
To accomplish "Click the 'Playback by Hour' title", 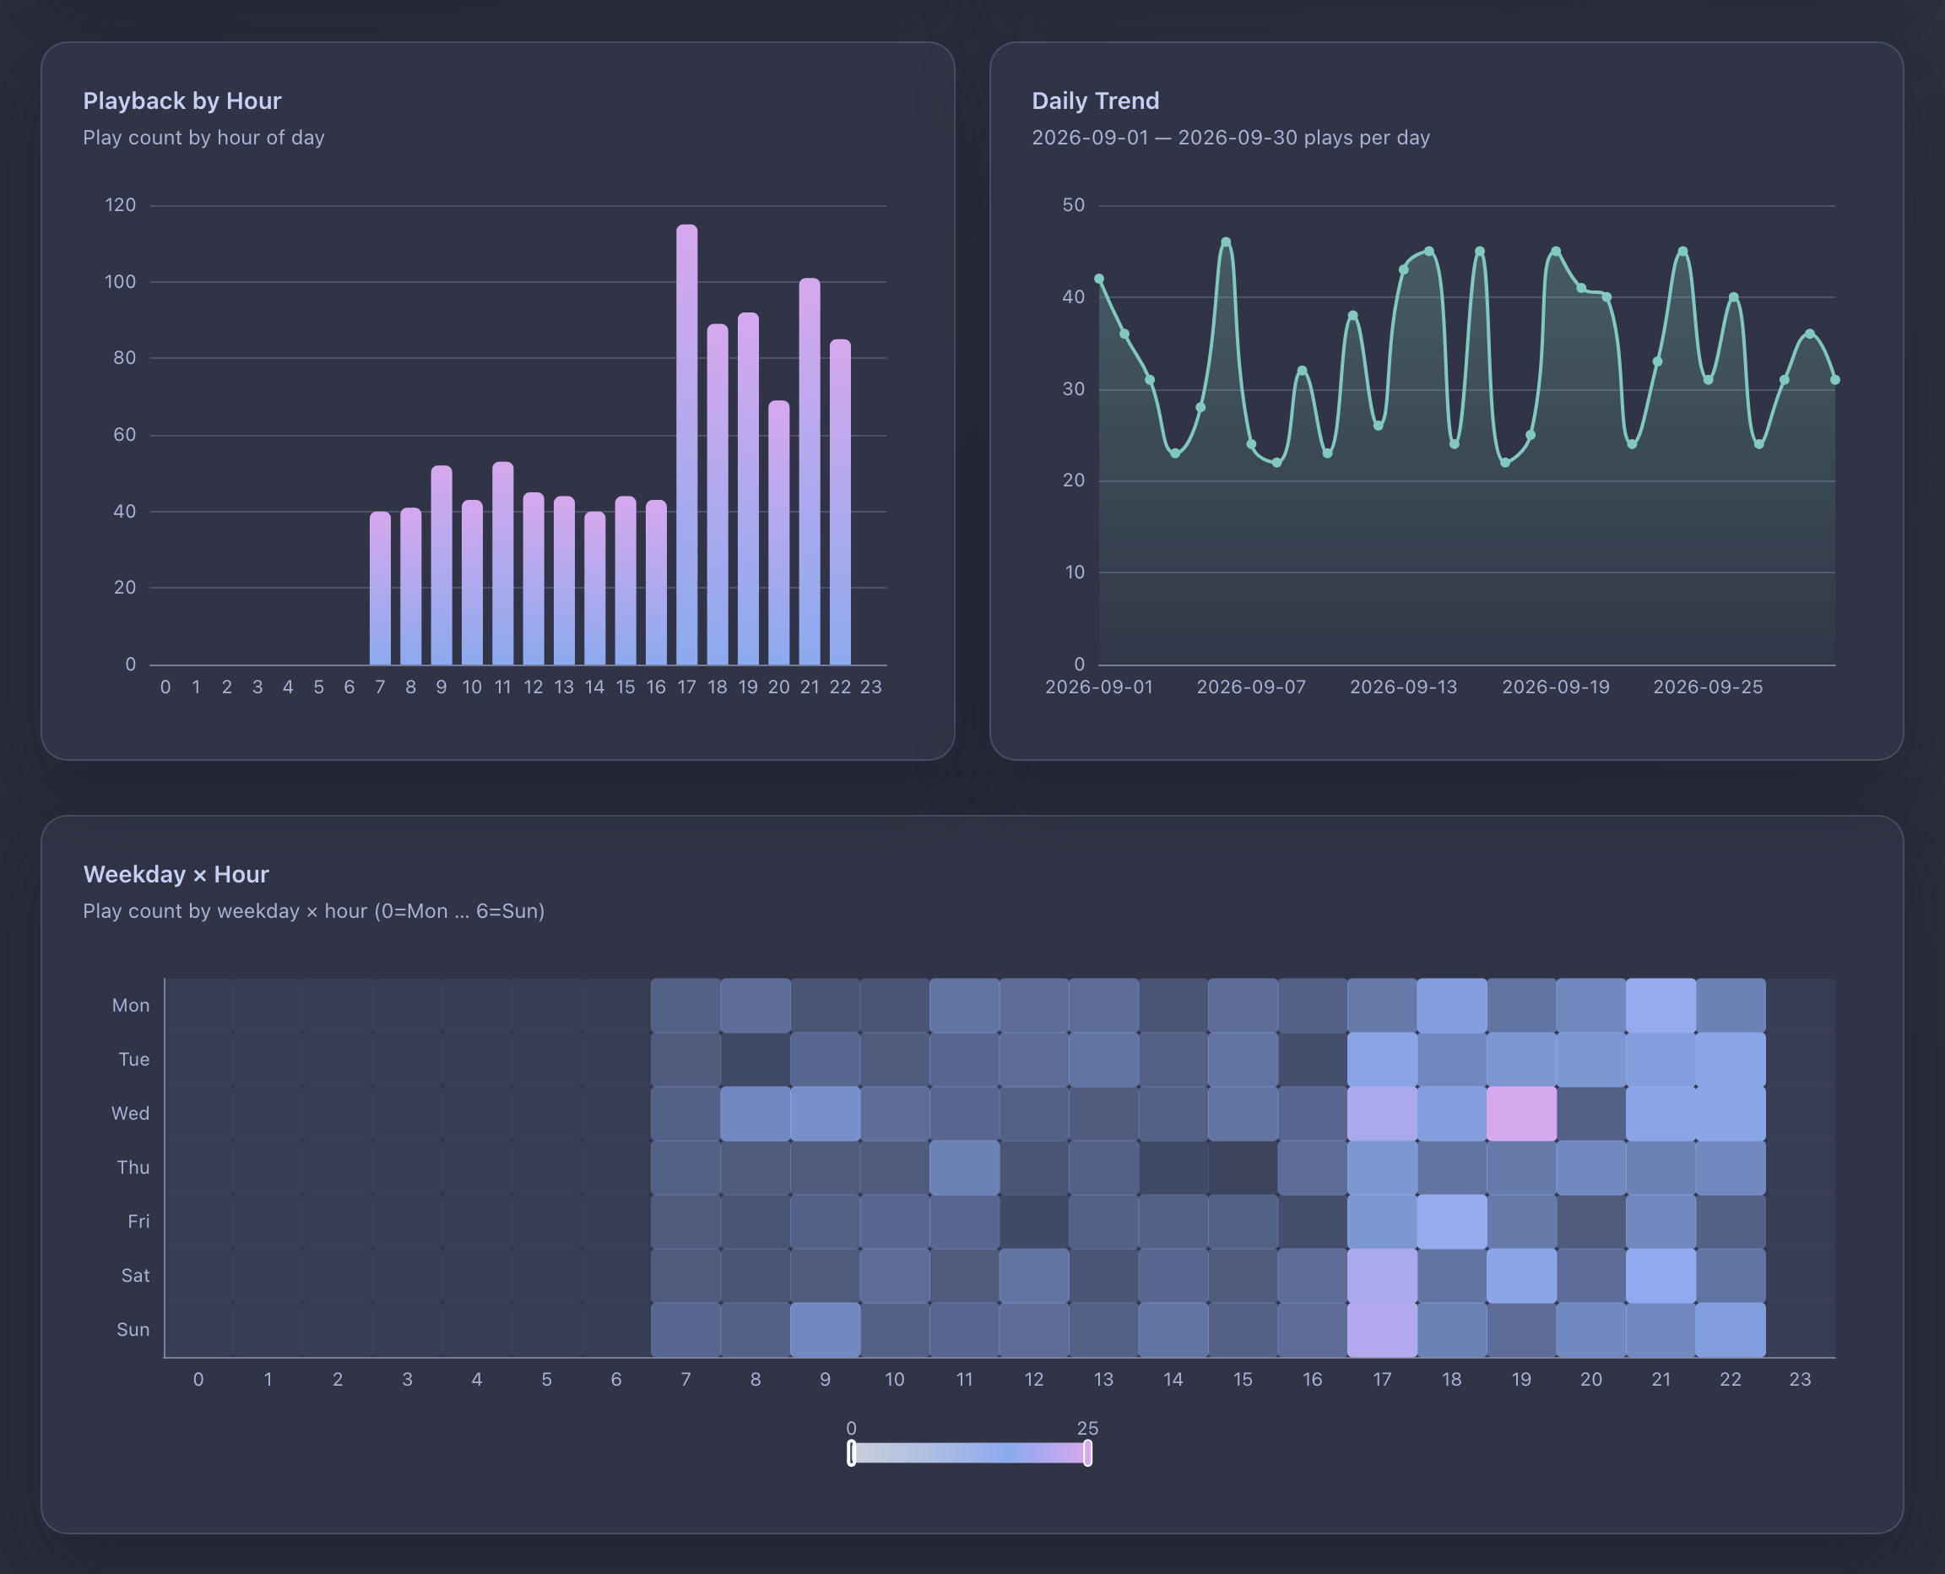I will (x=182, y=100).
